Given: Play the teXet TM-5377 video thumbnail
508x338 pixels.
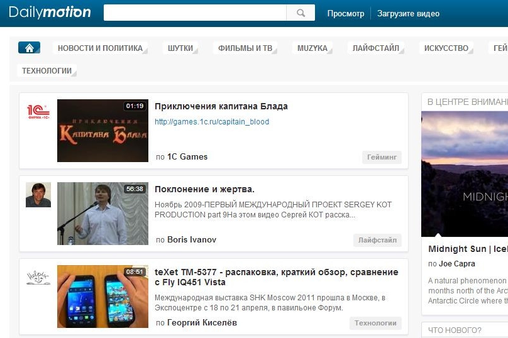Looking at the screenshot, I should click(x=102, y=297).
